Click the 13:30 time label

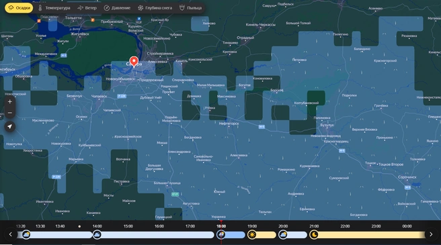tap(40, 226)
